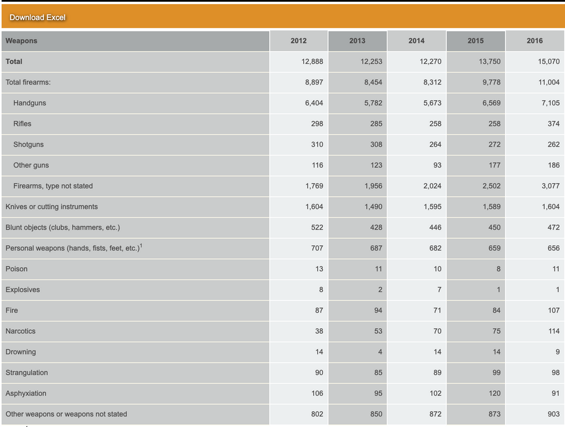565x427 pixels.
Task: Select Handguns 2016 value 7,105
Action: 551,103
